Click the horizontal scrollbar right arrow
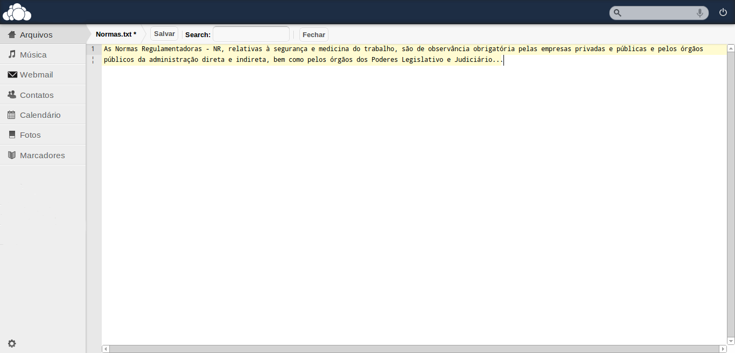Screen dimensions: 735x353 [x=723, y=349]
